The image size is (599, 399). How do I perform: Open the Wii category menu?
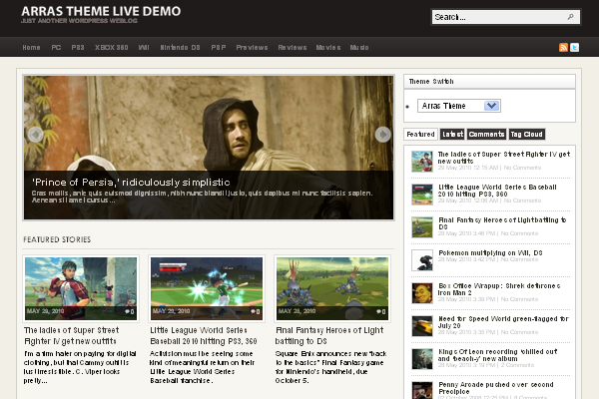click(x=144, y=47)
